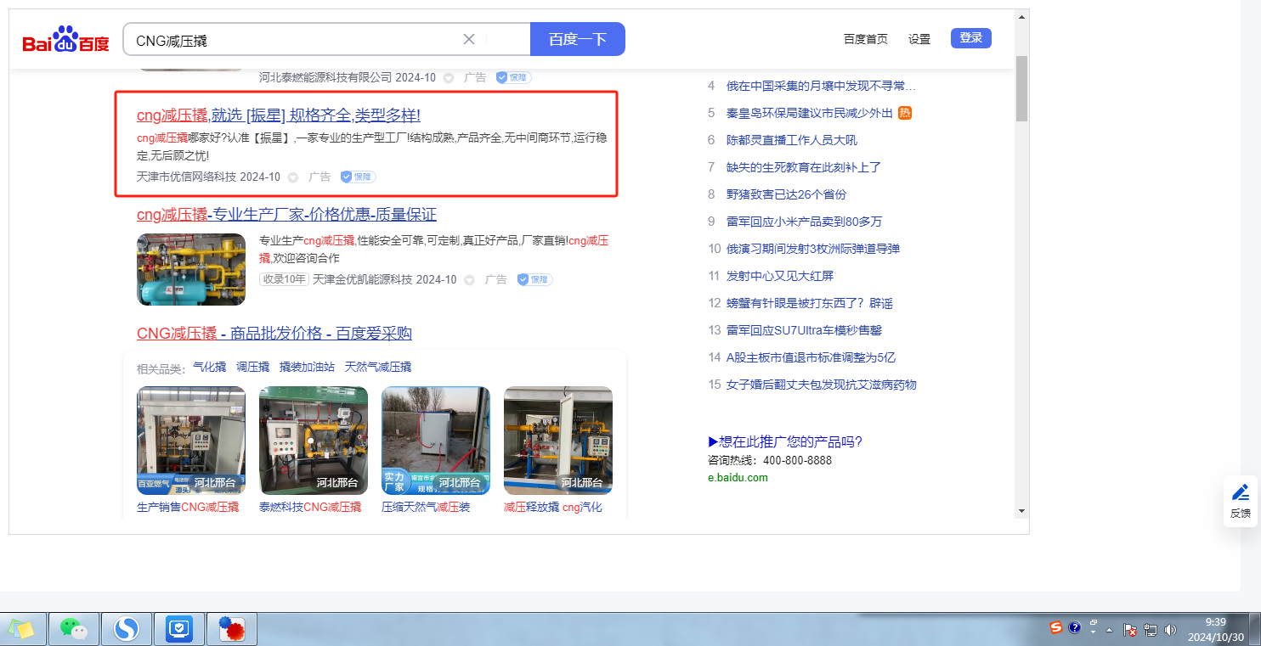Click the Baidu logo
This screenshot has height=646, width=1261.
pyautogui.click(x=66, y=40)
